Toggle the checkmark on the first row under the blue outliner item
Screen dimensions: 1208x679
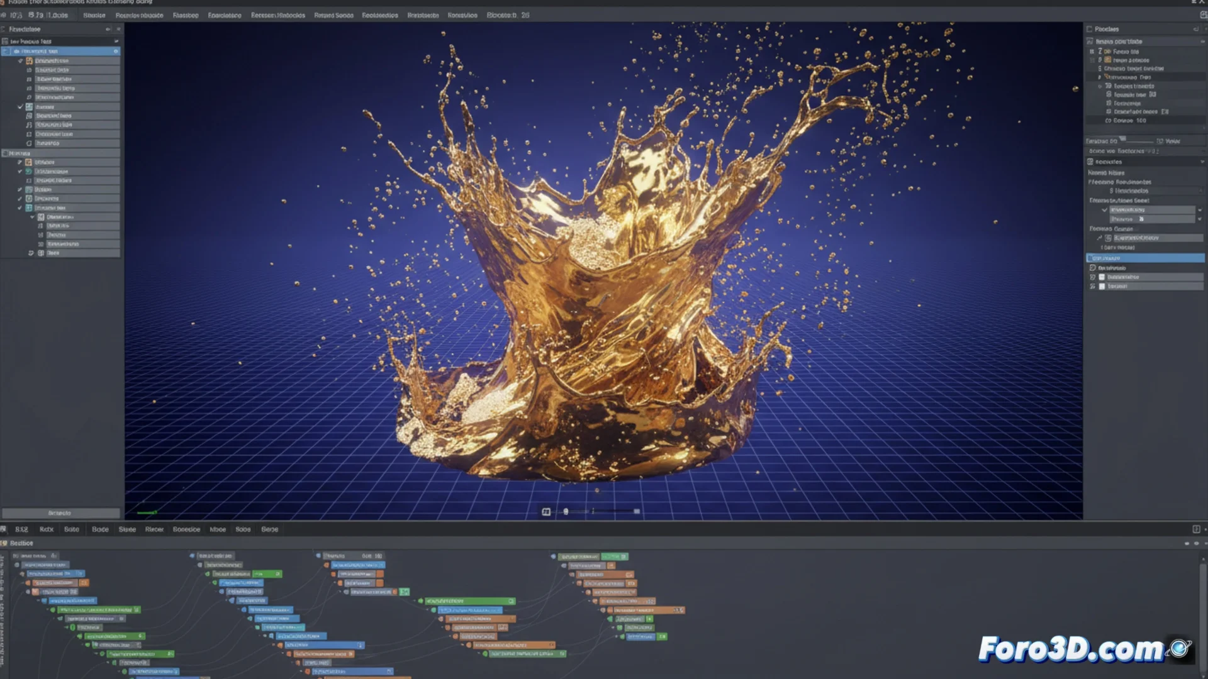click(x=20, y=61)
